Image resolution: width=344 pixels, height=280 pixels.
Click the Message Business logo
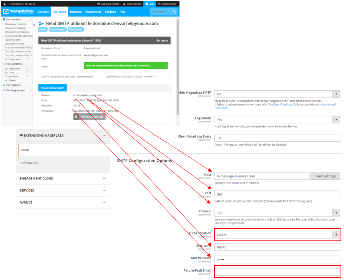tap(18, 12)
